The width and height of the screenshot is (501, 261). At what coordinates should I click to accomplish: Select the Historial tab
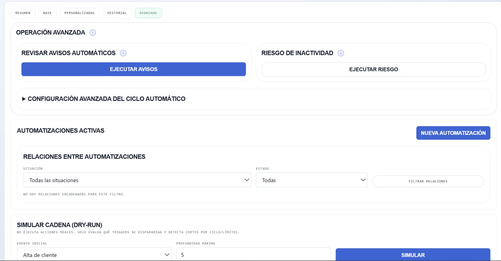tap(117, 13)
